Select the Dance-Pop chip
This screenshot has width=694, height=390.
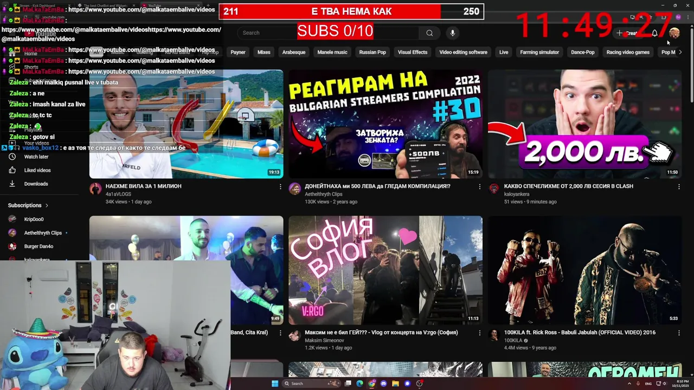583,52
